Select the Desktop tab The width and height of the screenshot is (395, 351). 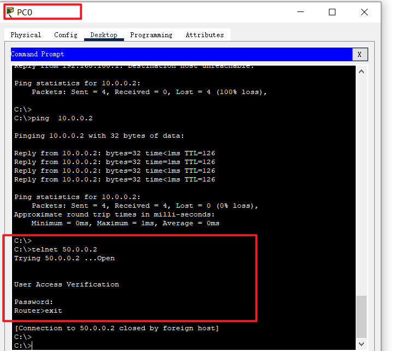(104, 35)
